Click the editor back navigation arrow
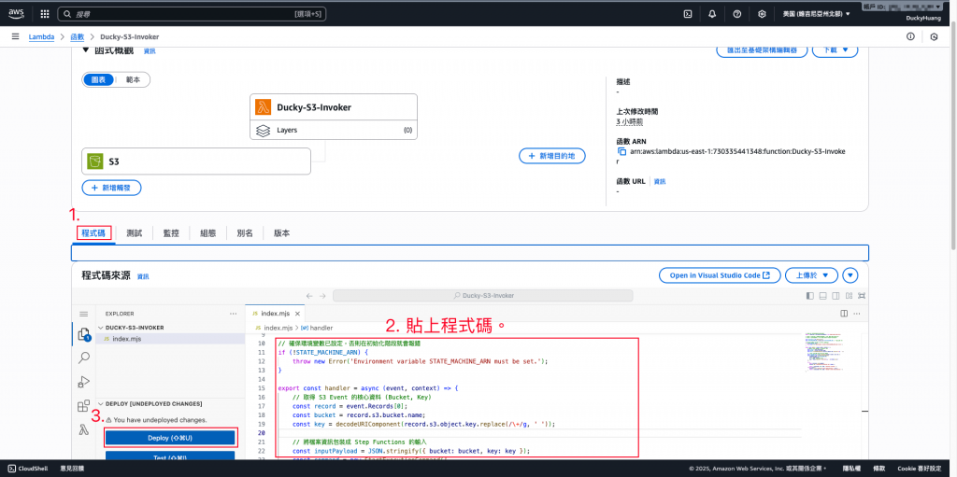Image resolution: width=957 pixels, height=477 pixels. click(308, 296)
